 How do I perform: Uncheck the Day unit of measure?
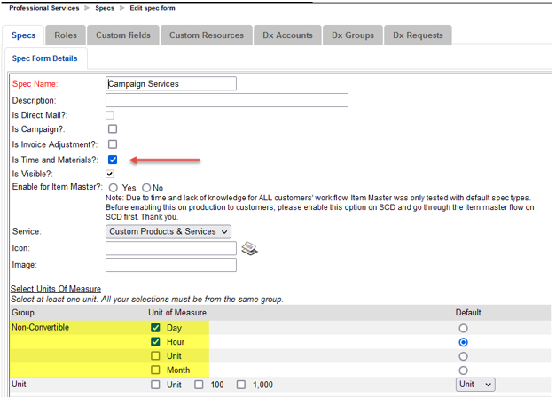155,328
